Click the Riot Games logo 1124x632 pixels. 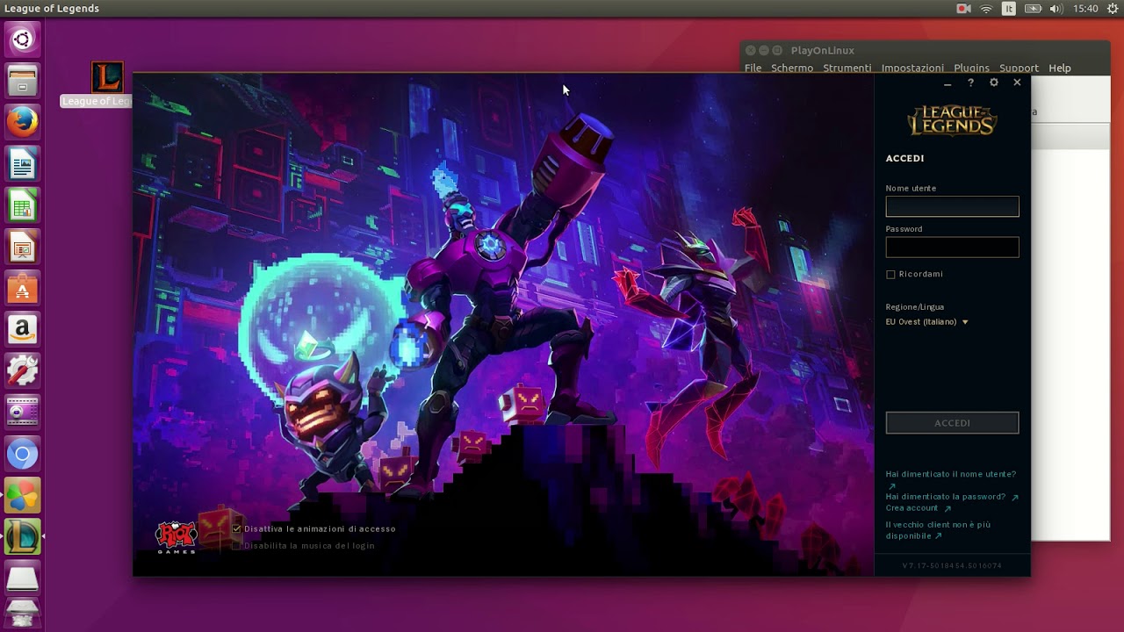[176, 536]
